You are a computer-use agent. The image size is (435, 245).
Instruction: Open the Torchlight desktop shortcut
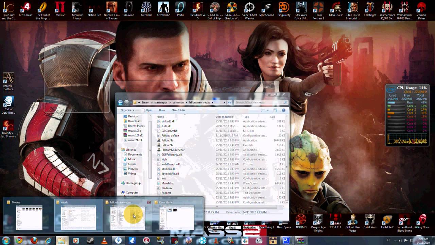(x=370, y=9)
